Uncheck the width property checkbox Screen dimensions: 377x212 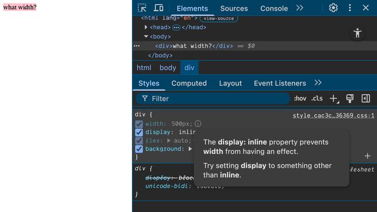pos(139,124)
